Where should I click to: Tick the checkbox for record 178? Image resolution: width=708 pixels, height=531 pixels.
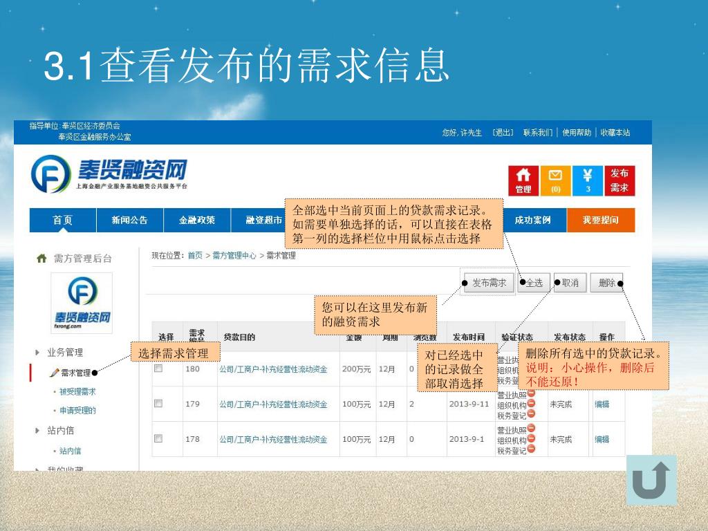click(x=158, y=438)
